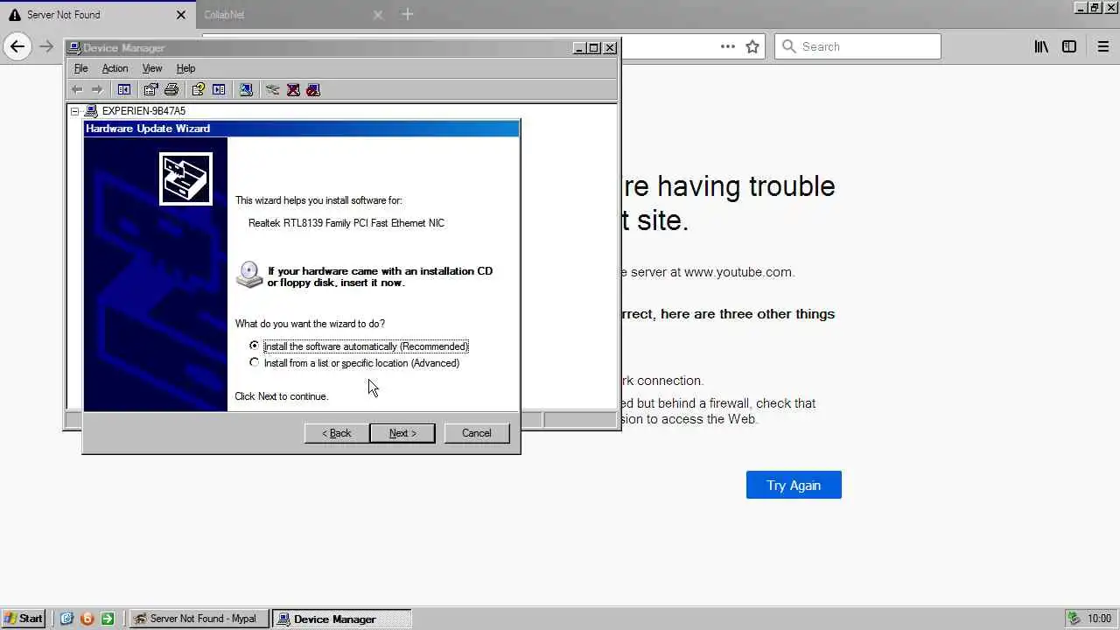Open the File menu in Device Manager
The image size is (1120, 630).
click(80, 68)
